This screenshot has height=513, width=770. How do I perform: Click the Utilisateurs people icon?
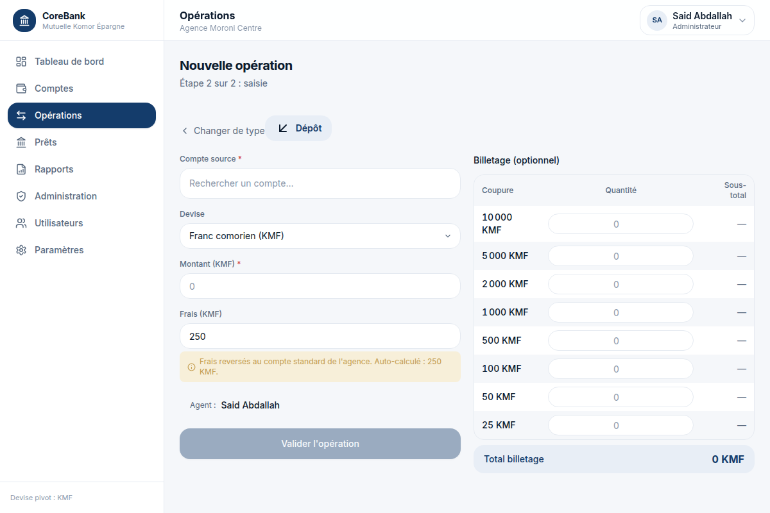[x=21, y=223]
